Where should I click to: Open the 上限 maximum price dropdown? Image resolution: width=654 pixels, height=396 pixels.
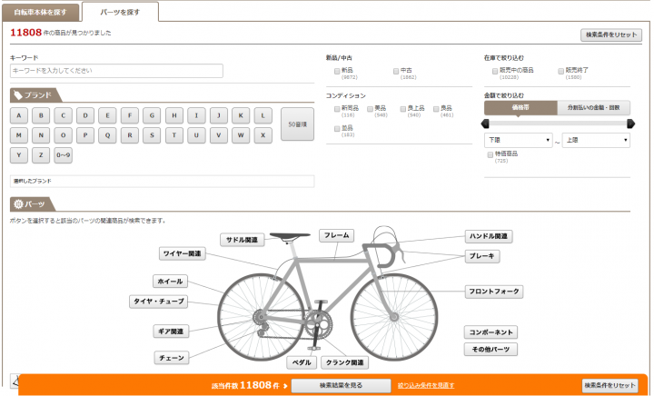(x=596, y=141)
